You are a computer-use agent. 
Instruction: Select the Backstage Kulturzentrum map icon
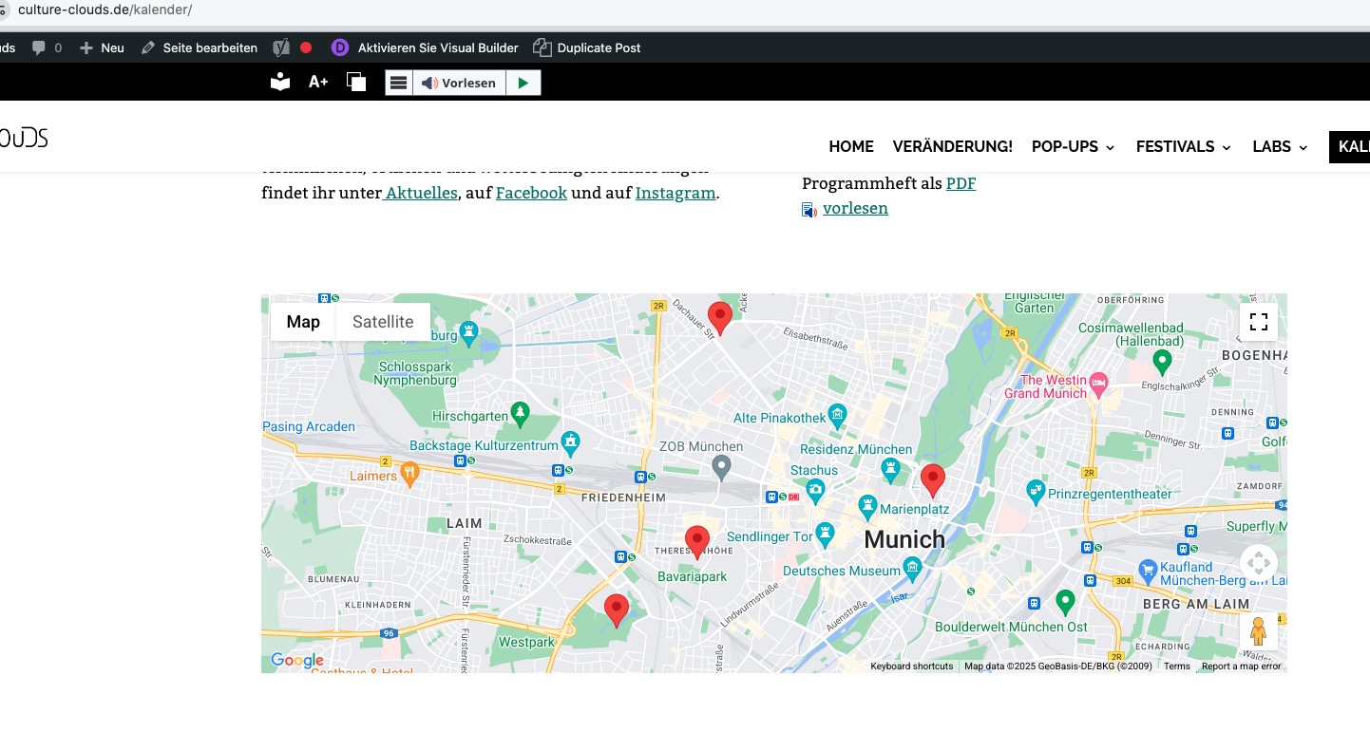570,441
